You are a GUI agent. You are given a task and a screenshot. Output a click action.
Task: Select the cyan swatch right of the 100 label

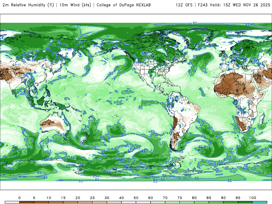(x=260, y=202)
